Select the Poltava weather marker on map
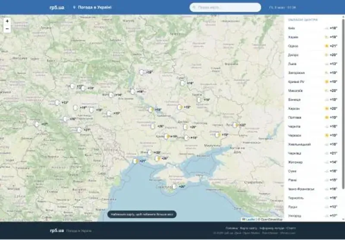 tap(184, 107)
